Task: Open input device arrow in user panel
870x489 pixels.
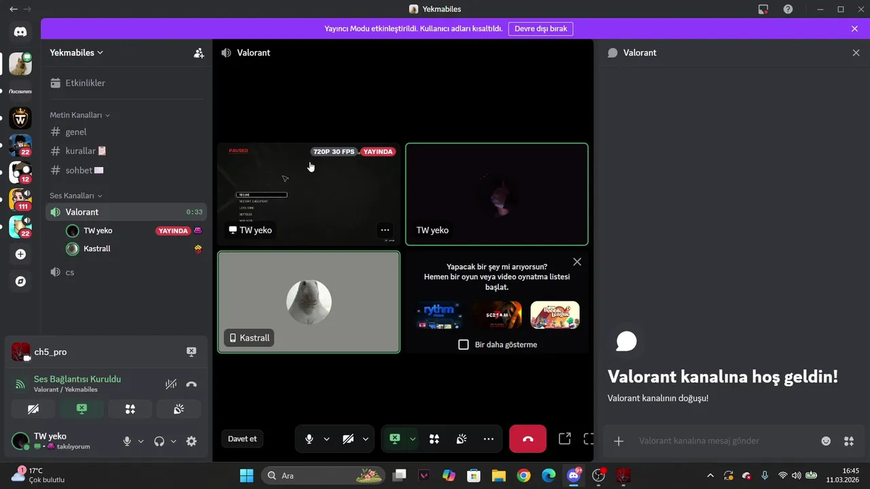Action: point(141,441)
